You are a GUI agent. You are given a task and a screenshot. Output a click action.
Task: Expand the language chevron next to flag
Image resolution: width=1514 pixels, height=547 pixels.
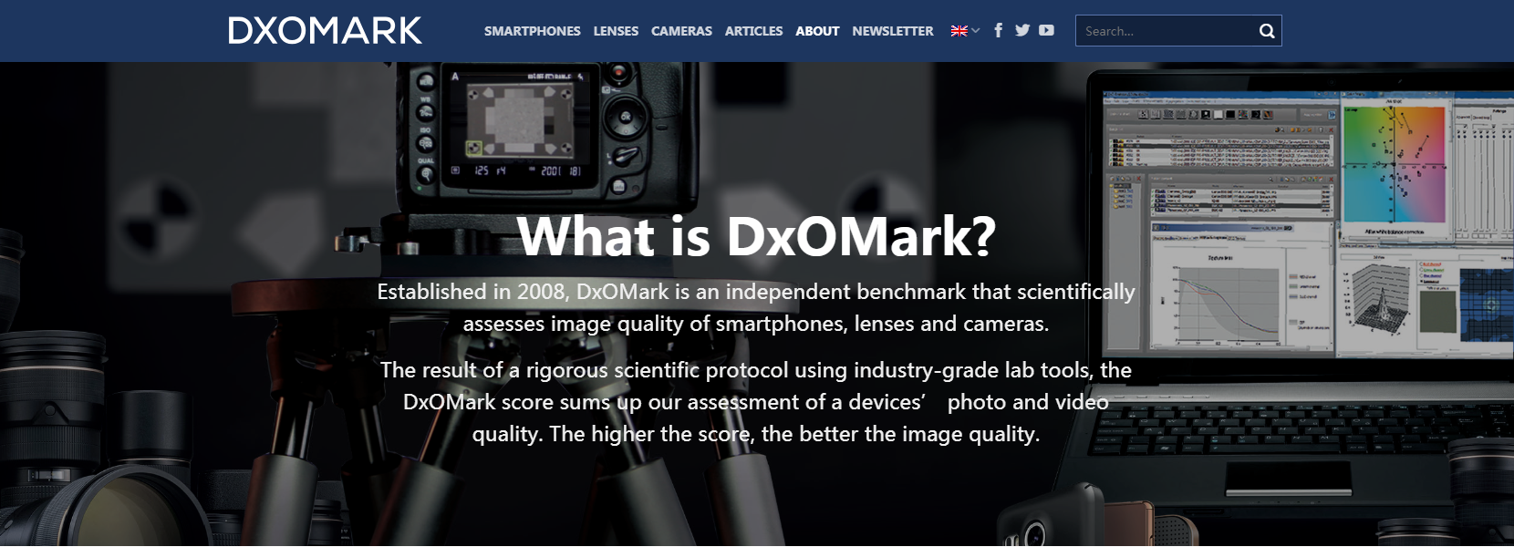tap(975, 31)
